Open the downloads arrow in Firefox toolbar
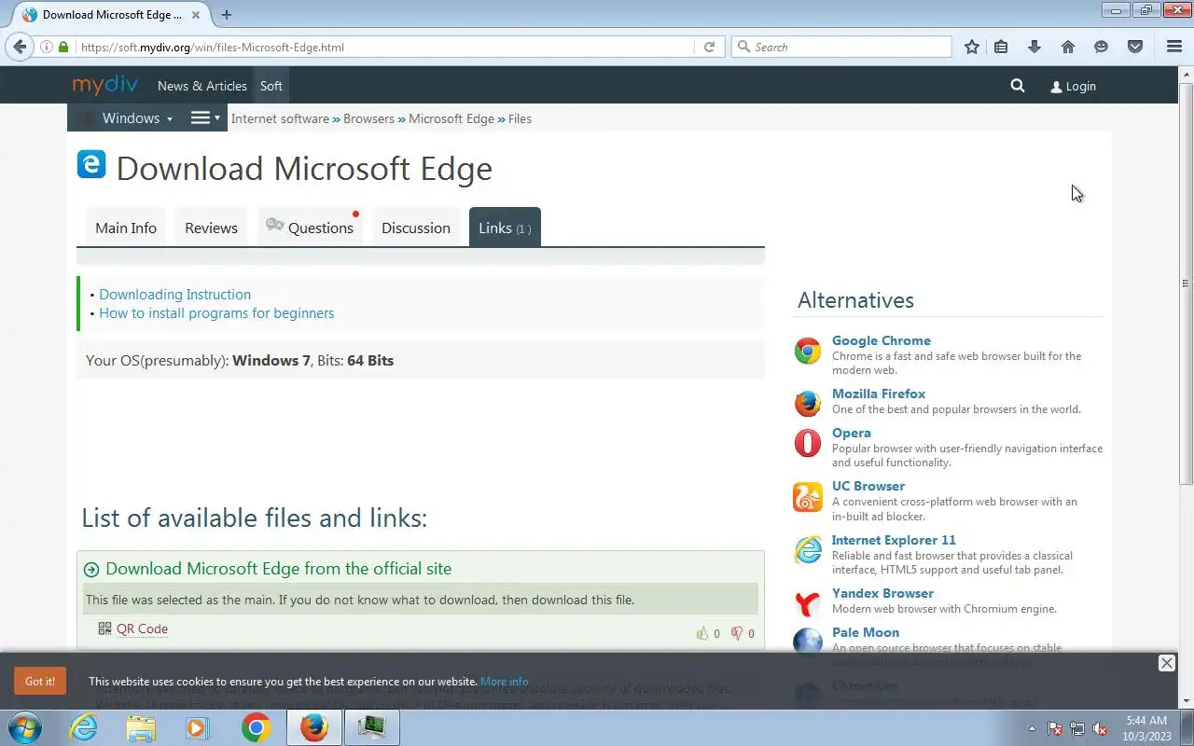 (x=1034, y=47)
